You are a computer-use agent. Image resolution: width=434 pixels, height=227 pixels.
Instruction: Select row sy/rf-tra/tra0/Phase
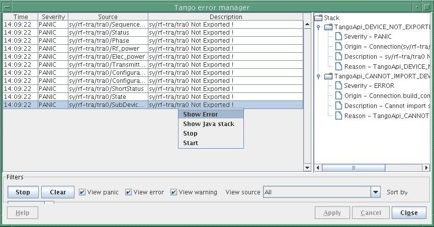[x=153, y=41]
